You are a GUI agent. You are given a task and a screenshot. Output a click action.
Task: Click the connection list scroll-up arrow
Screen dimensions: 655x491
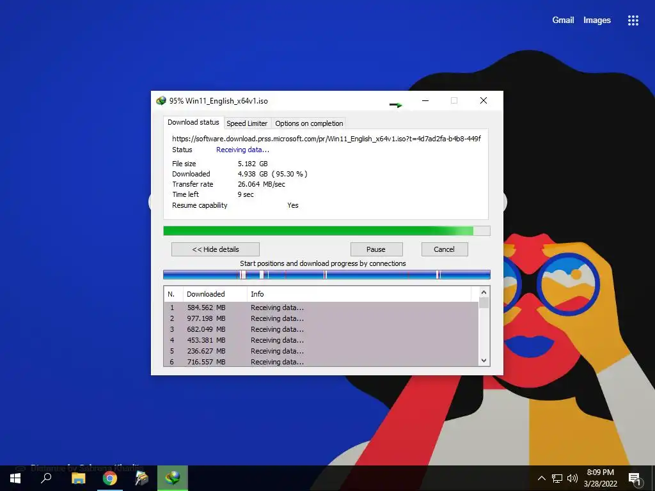click(x=484, y=292)
